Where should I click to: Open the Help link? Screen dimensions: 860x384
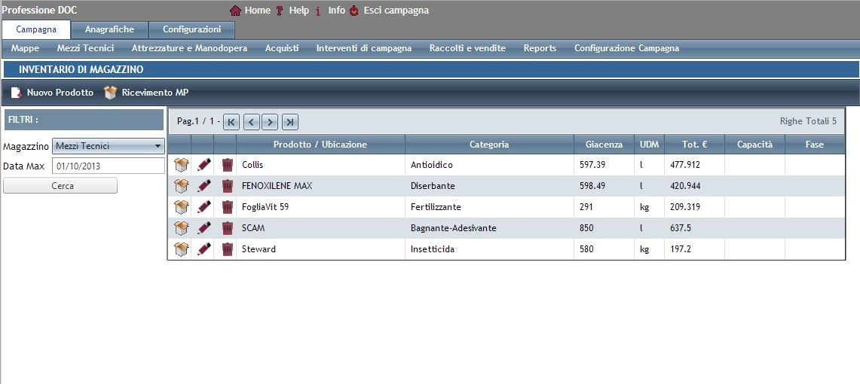(x=298, y=11)
